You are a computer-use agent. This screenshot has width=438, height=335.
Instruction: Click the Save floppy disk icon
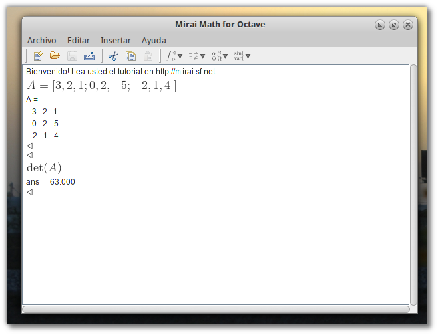pyautogui.click(x=72, y=56)
